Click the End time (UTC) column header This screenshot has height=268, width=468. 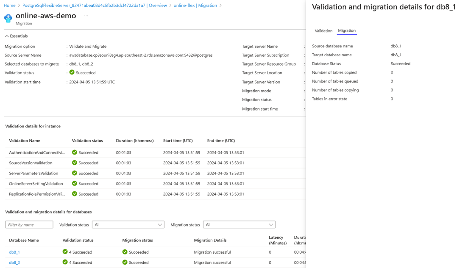(221, 141)
